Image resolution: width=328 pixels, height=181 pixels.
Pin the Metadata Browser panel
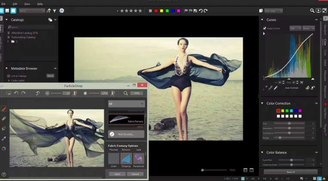(55, 68)
